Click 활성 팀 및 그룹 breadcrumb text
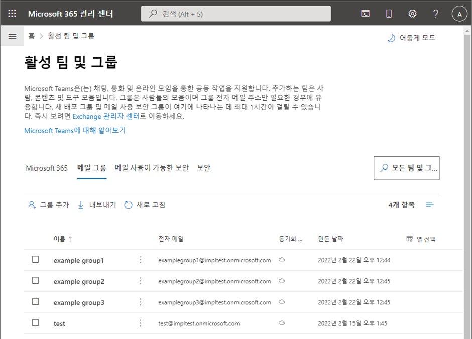The height and width of the screenshot is (339, 472). point(71,36)
